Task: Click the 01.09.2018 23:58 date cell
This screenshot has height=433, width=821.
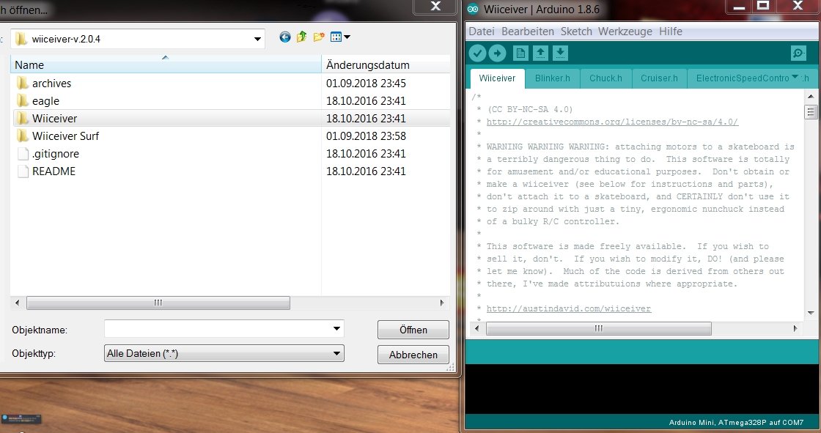Action: pyautogui.click(x=366, y=136)
